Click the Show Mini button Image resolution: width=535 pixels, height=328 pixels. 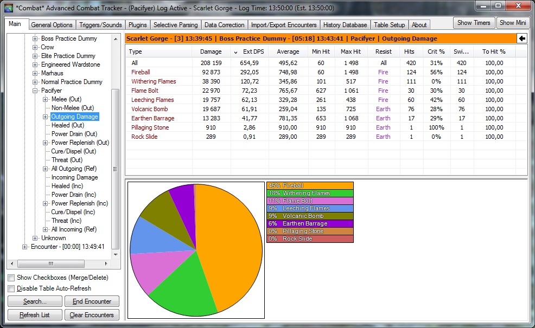click(512, 23)
